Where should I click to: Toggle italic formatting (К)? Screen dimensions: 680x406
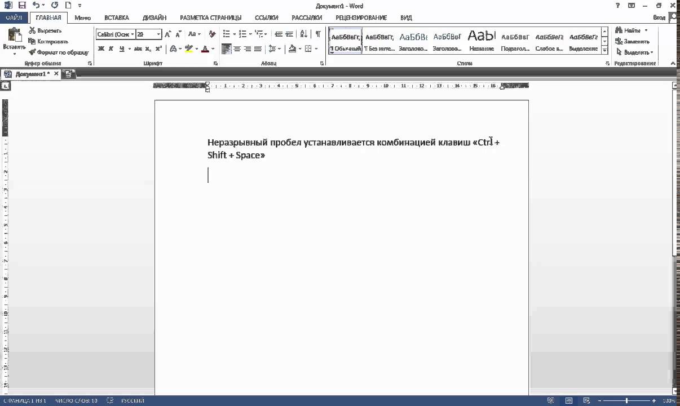click(111, 49)
